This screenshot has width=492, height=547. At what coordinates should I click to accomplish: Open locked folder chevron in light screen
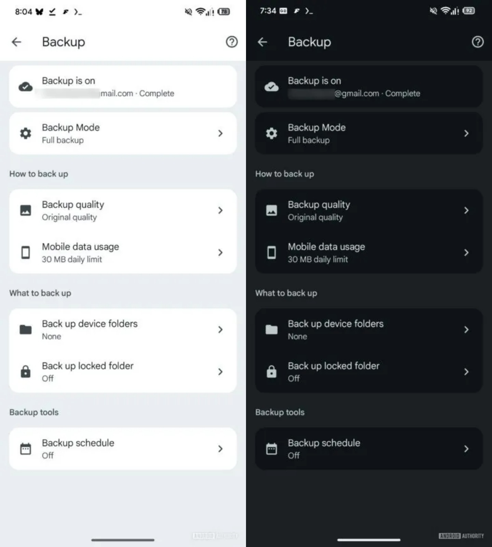pyautogui.click(x=220, y=372)
